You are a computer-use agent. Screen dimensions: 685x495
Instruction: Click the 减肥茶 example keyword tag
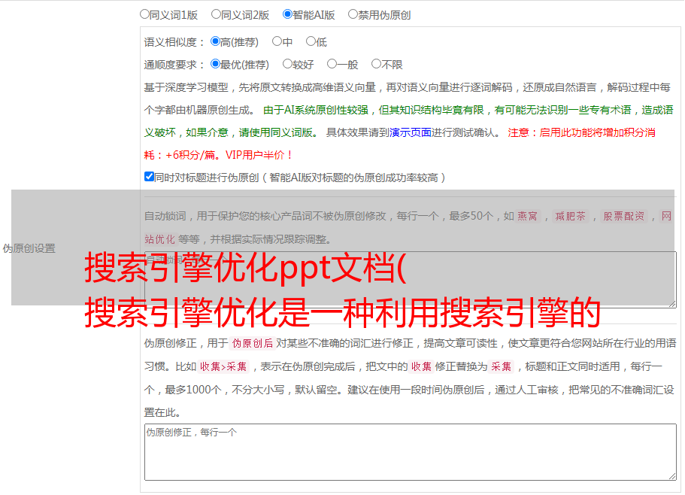[x=570, y=216]
